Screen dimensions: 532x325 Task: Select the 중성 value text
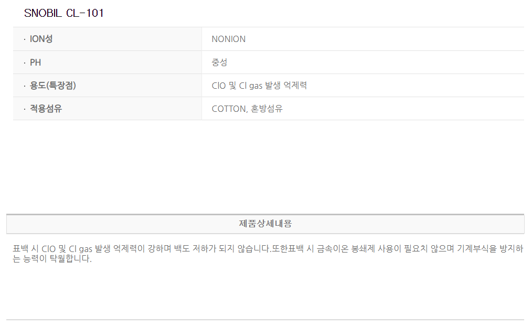click(x=219, y=62)
